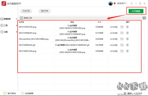Screen dimensions: 148x96
Task: Click the 操作 column header
Action: click(128, 22)
